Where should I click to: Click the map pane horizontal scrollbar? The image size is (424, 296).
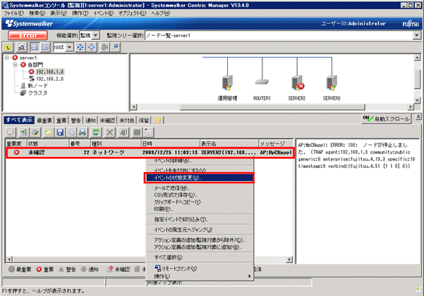click(273, 107)
